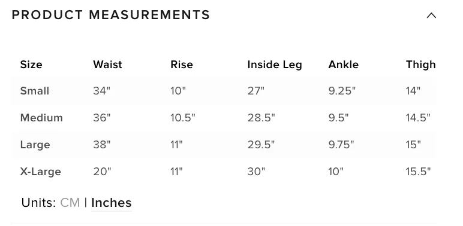The image size is (463, 226).
Task: Click the Medium inside leg value 28.5"
Action: 261,118
